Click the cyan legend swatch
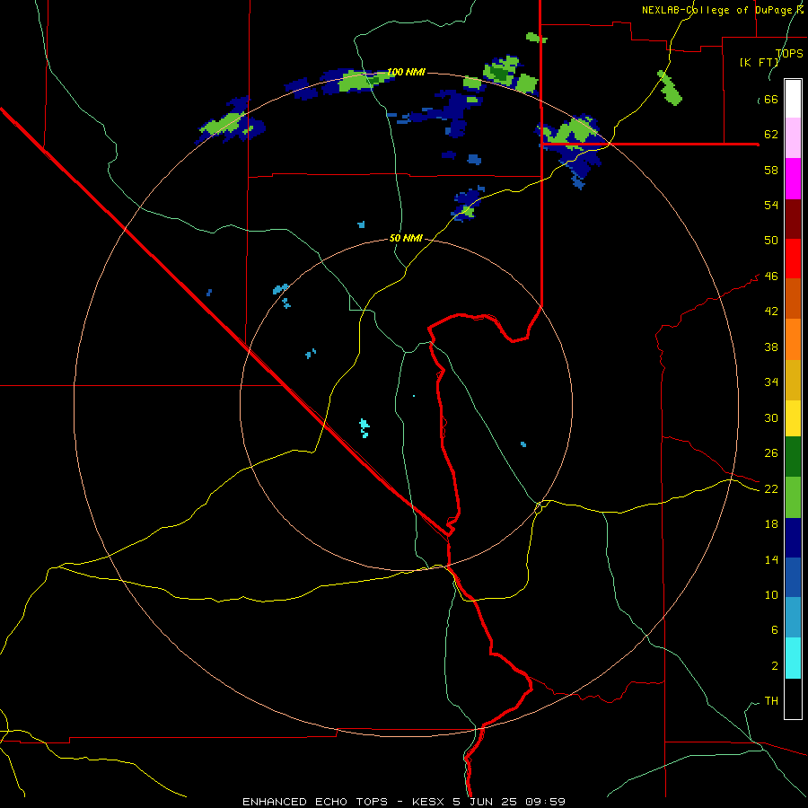The image size is (808, 808). point(793,658)
